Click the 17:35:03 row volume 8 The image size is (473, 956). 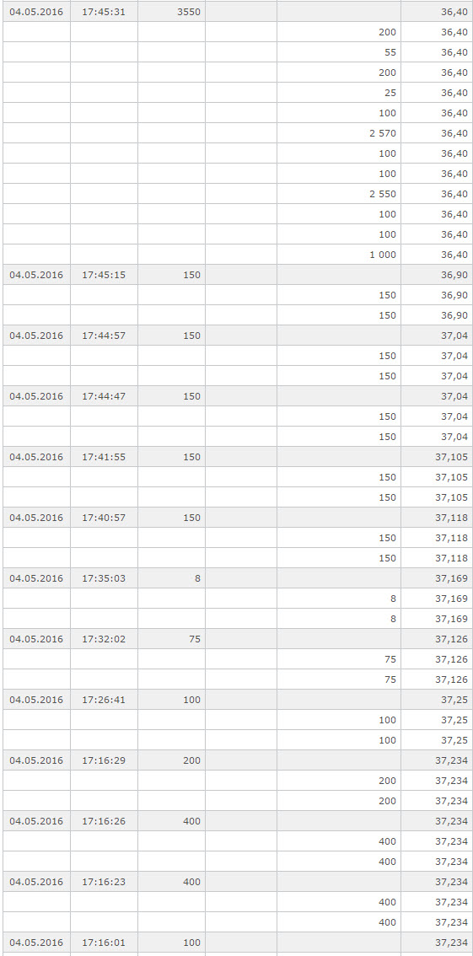171,578
